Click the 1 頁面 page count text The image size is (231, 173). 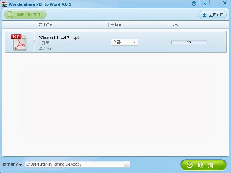point(44,43)
